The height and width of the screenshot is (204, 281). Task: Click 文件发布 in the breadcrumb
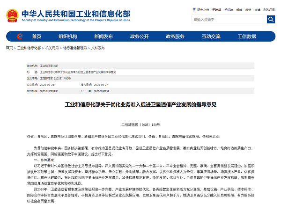[98, 48]
